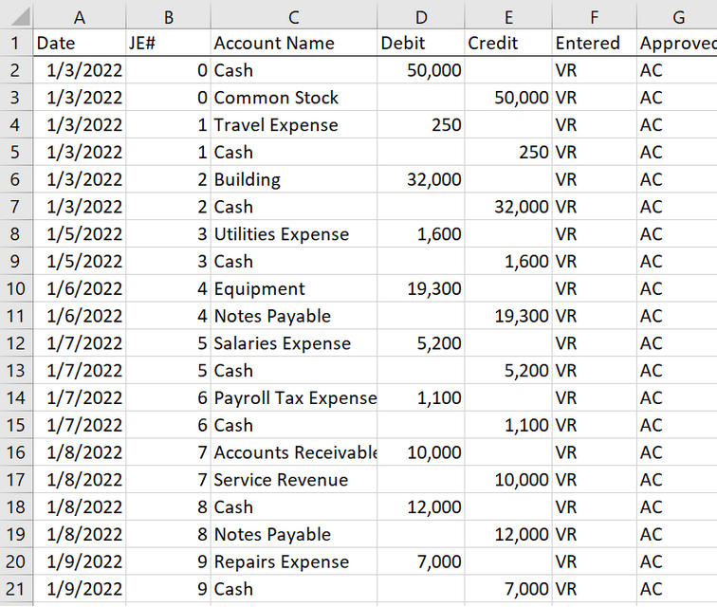Select column C header
This screenshot has height=607, width=717.
[294, 16]
